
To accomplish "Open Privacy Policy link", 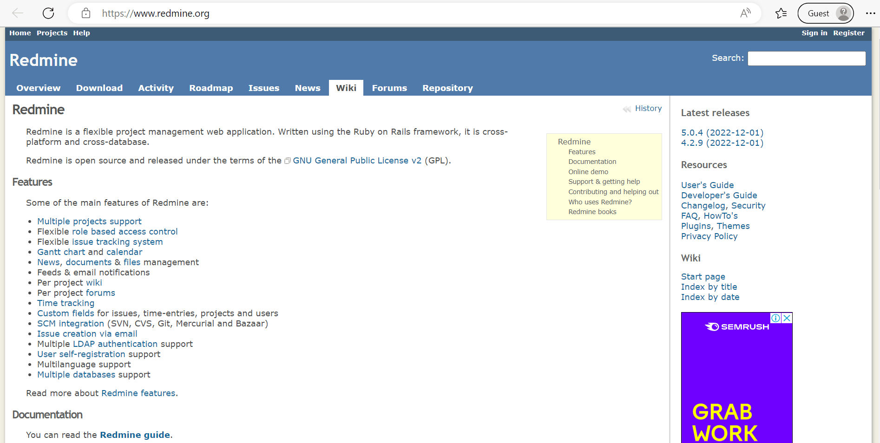I will (709, 236).
